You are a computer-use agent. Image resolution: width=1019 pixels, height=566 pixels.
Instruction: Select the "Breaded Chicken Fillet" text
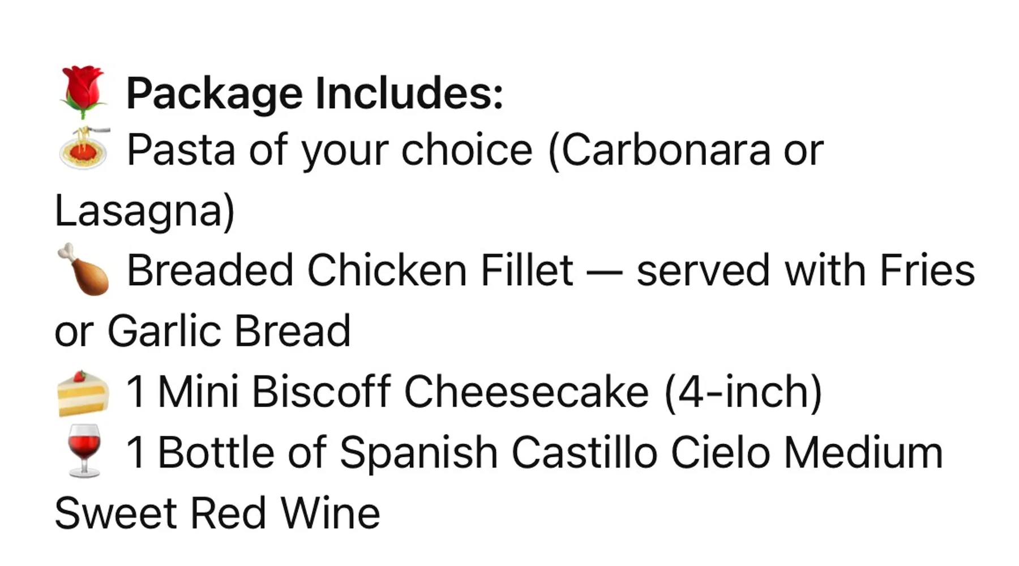pyautogui.click(x=350, y=271)
